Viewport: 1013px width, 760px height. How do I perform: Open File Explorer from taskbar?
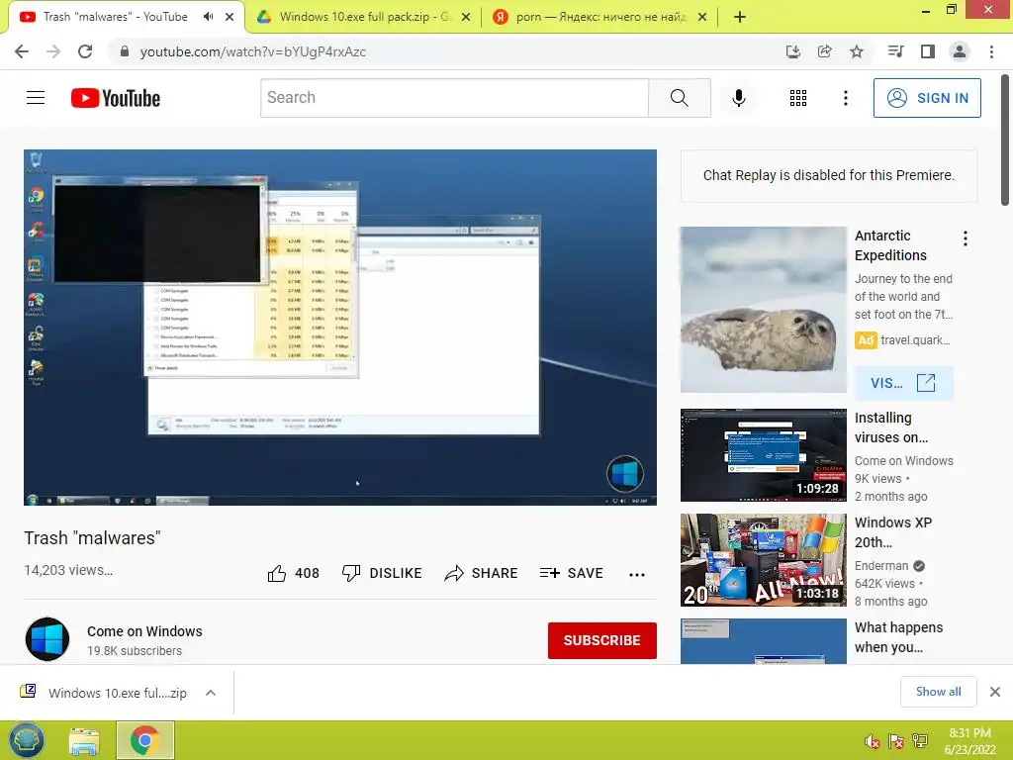[x=84, y=740]
